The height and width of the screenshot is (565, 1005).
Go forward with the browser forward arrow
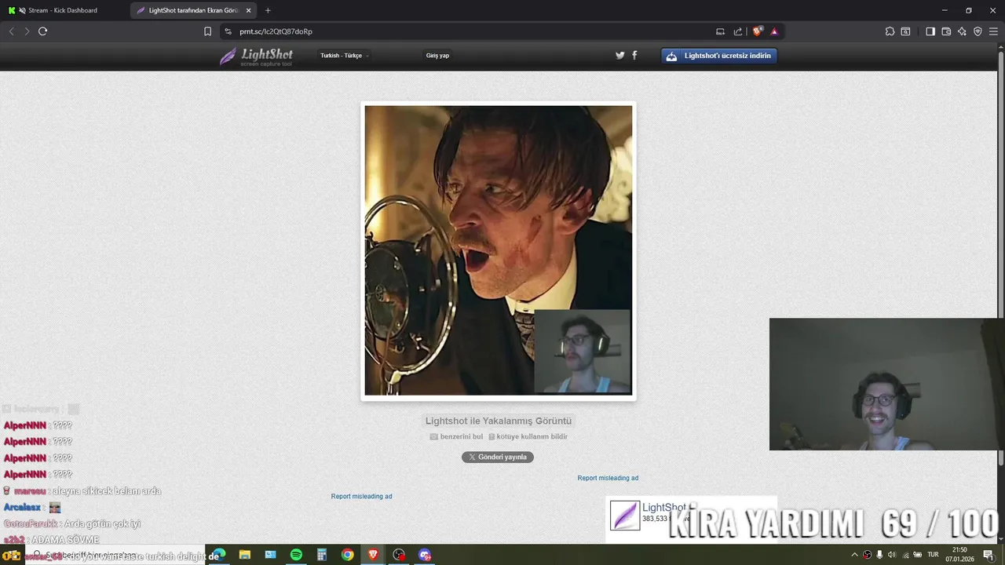pos(27,31)
